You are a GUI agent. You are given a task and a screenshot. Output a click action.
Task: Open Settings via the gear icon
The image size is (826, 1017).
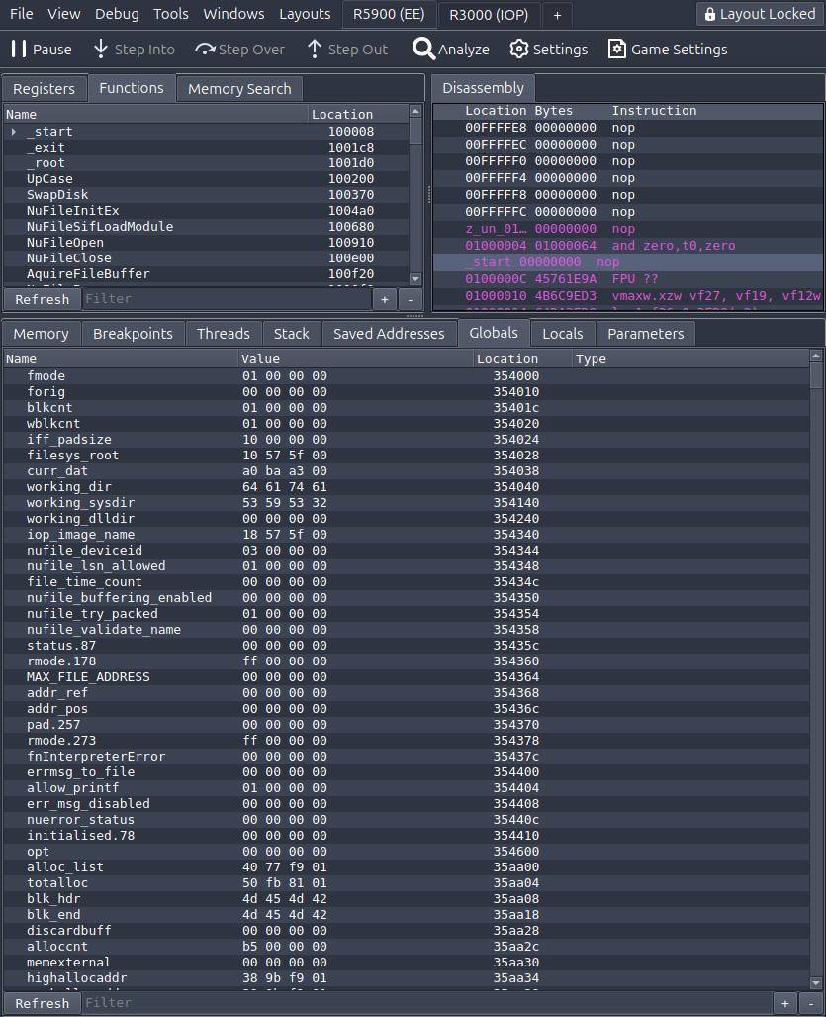(519, 49)
